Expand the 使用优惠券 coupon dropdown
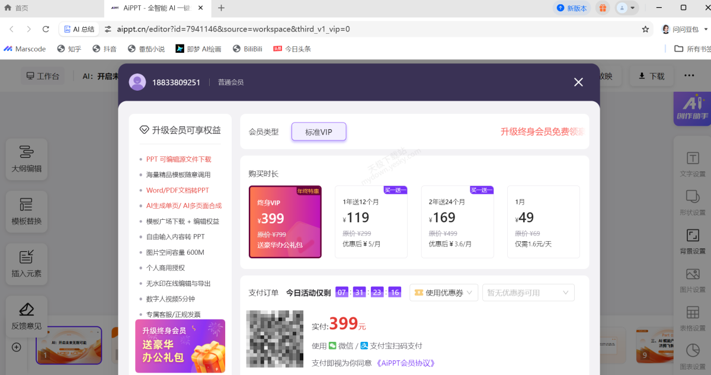The width and height of the screenshot is (711, 375). click(x=444, y=293)
